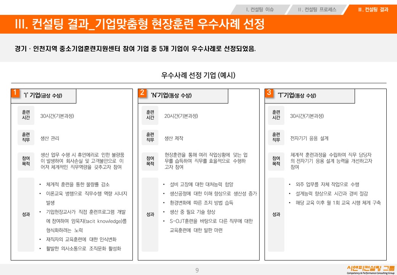Click '참여 목적' label in 'I' 기업 card
397x275 pixels.
[26, 161]
